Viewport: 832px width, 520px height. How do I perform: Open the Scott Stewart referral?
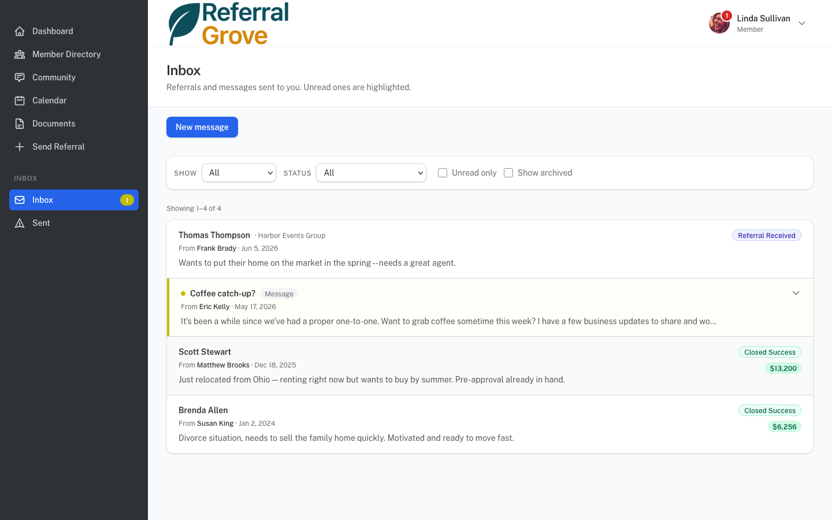(490, 366)
